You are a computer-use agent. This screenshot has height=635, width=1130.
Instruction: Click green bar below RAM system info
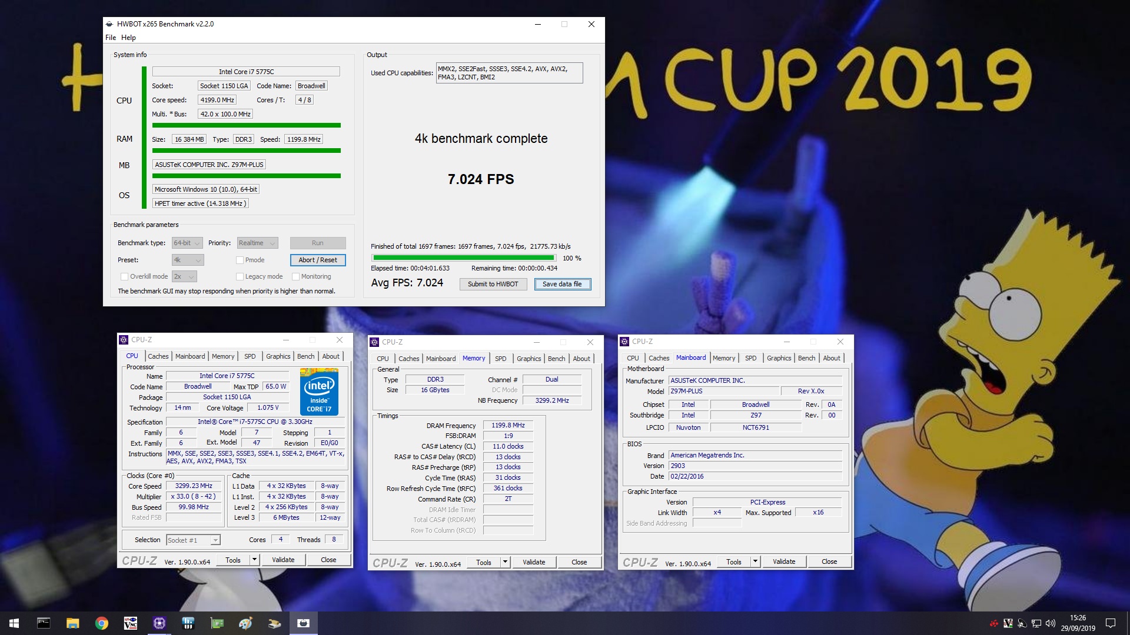pos(247,151)
